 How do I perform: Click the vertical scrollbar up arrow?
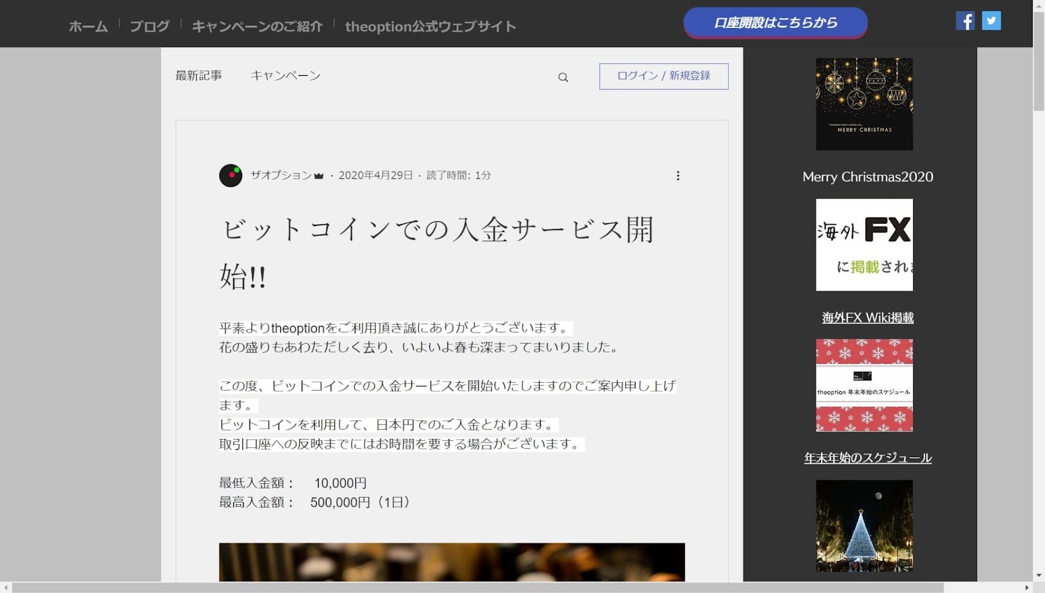[1038, 5]
